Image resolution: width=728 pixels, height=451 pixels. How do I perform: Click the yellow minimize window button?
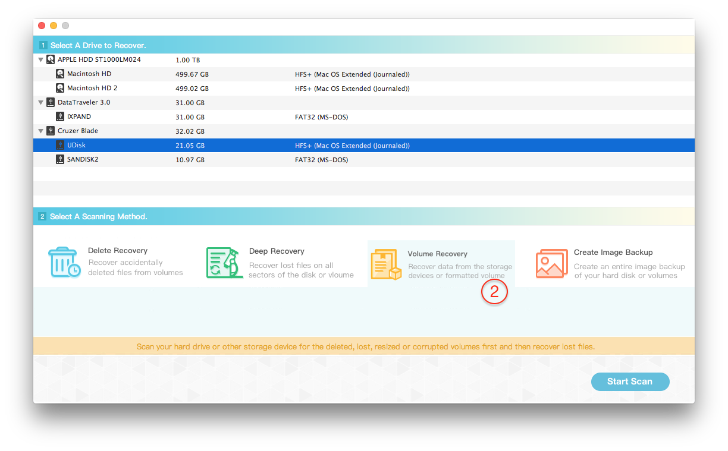point(54,26)
